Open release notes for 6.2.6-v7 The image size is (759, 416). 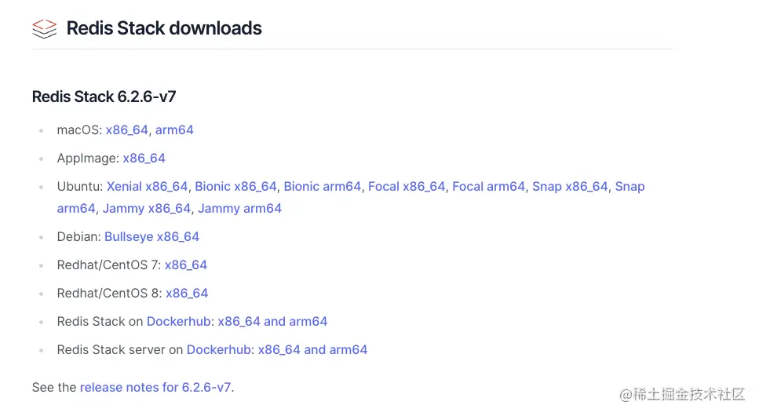pos(155,387)
